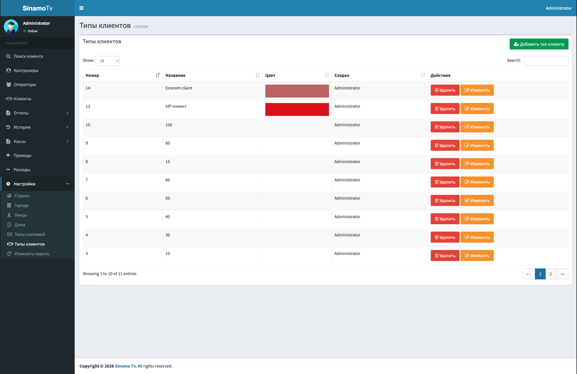Screen dimensions: 577x374
Task: Expand the История sidebar submenu
Action: [38, 127]
